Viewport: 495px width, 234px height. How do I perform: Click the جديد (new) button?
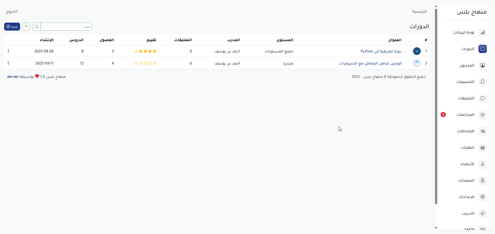[12, 26]
